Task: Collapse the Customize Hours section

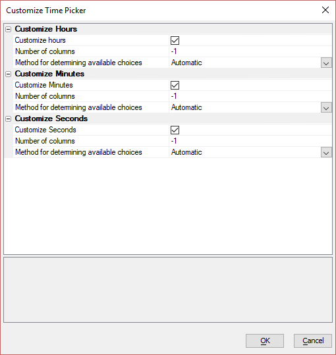Action: [8, 29]
